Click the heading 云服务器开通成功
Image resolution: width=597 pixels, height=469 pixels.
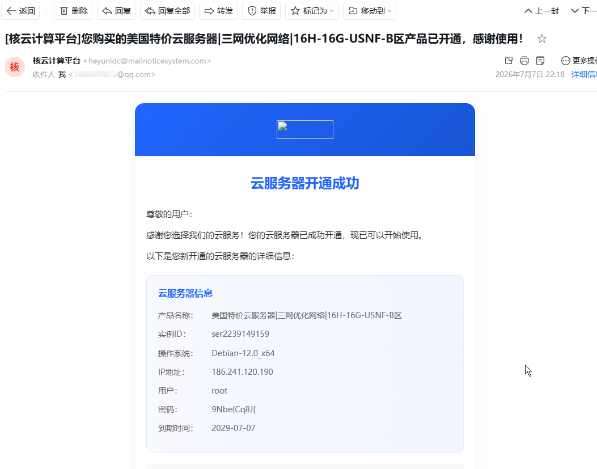[x=305, y=183]
